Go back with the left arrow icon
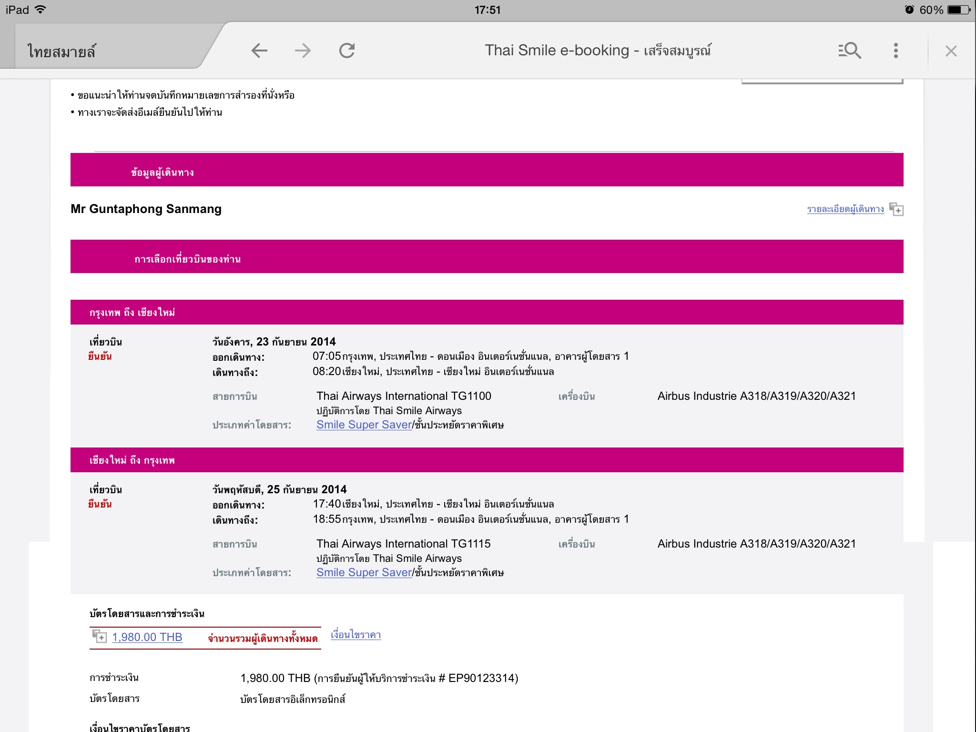Screen dimensions: 976x732 coord(259,51)
